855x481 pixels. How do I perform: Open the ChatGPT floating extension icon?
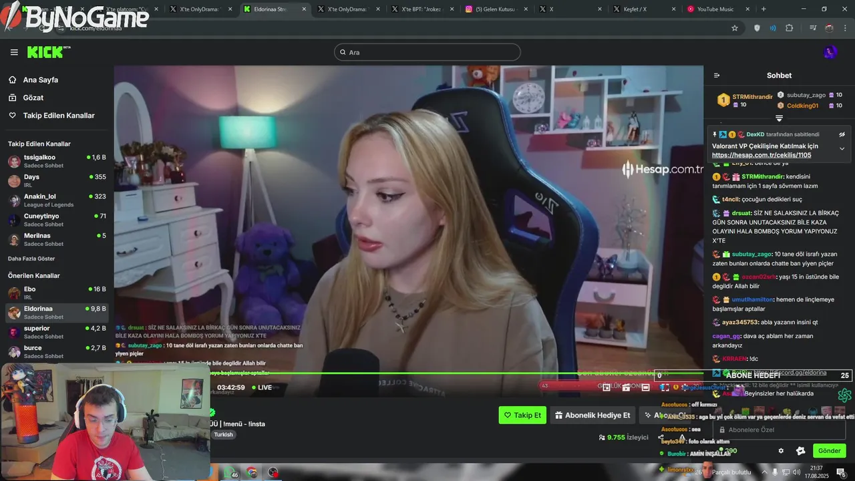tap(844, 395)
